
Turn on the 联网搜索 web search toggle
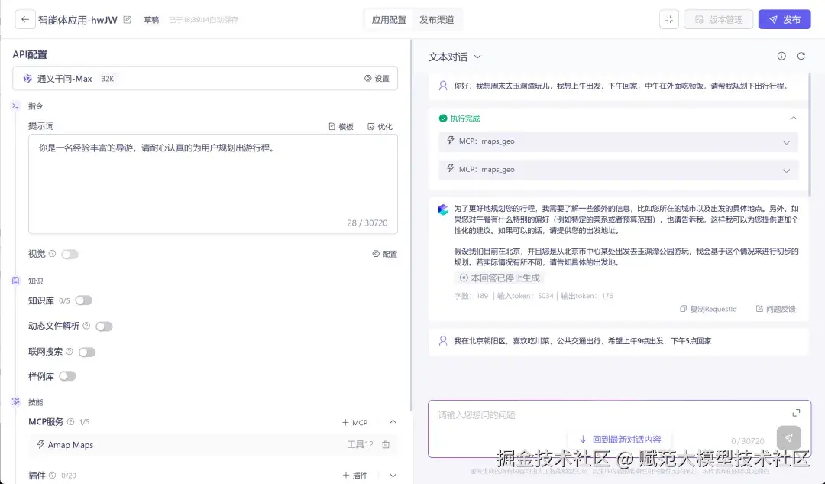[x=86, y=351]
